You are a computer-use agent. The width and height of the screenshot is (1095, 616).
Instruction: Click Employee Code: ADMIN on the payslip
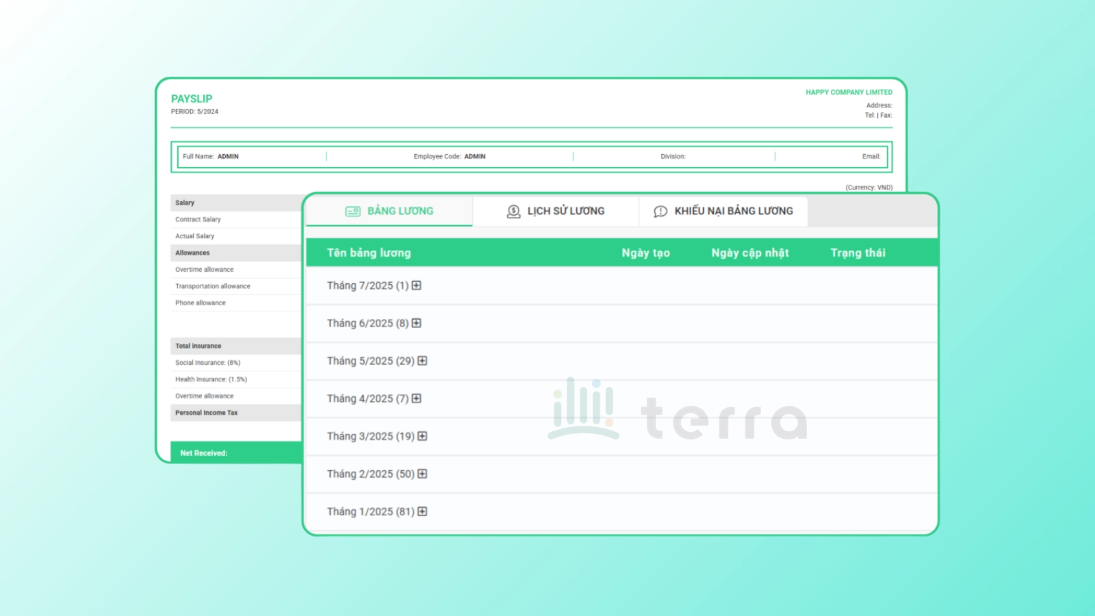[450, 157]
